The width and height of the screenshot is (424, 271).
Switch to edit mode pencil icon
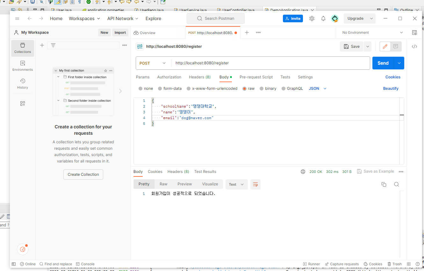(385, 46)
